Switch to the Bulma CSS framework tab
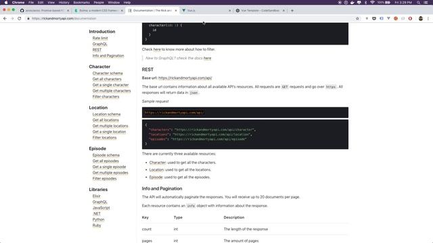 98,11
